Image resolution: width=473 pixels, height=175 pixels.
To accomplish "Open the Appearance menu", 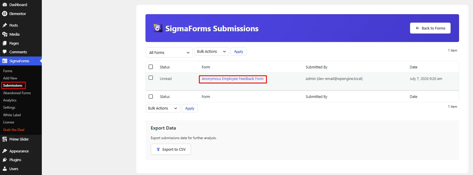I will pos(19,151).
